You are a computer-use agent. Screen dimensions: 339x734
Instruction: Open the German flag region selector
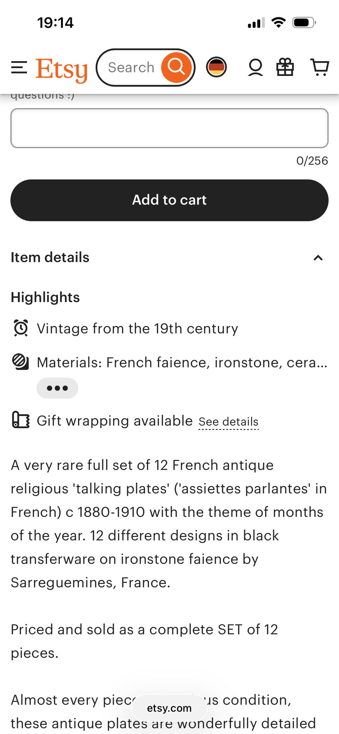click(x=216, y=67)
